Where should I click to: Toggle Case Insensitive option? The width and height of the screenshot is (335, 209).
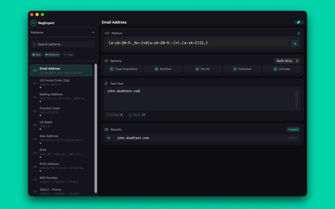(x=123, y=69)
